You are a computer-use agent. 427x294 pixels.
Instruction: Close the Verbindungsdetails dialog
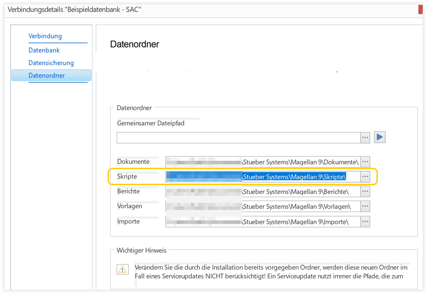click(x=422, y=9)
